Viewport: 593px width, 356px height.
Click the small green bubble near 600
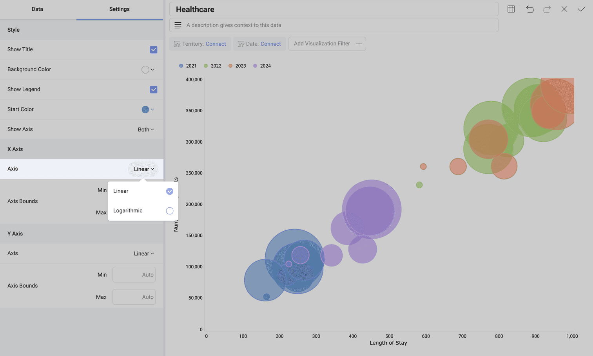(419, 185)
